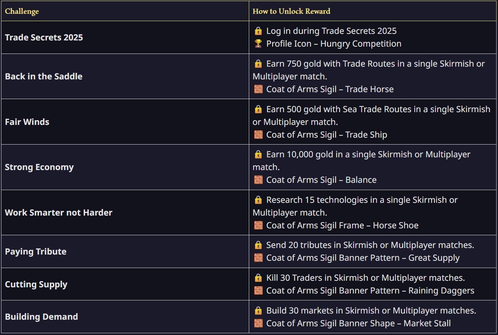
Task: Click the brick icon beside Horse Shoe frame
Action: click(258, 225)
